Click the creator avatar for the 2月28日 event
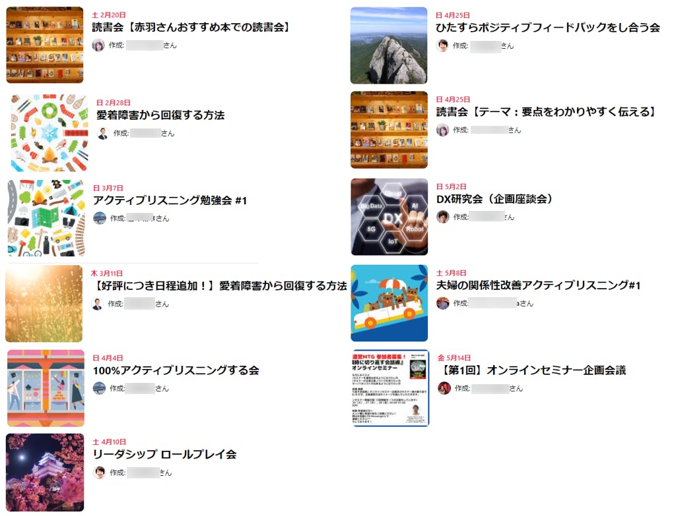The height and width of the screenshot is (516, 674). point(103,133)
